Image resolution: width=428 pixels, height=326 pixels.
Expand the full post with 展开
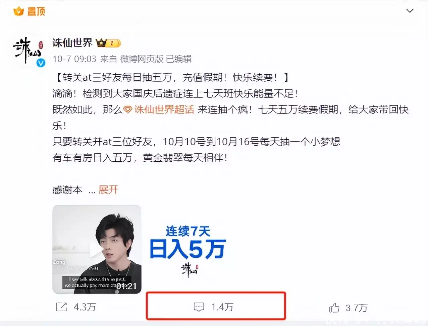(108, 190)
